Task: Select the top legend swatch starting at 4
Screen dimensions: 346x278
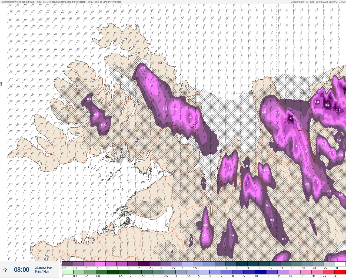Action: [x=187, y=264]
